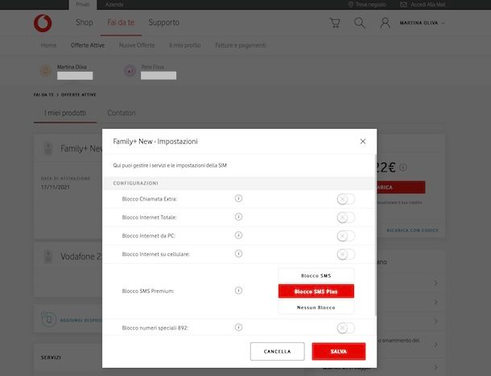
Task: Switch to the Aziende tab
Action: tap(114, 4)
